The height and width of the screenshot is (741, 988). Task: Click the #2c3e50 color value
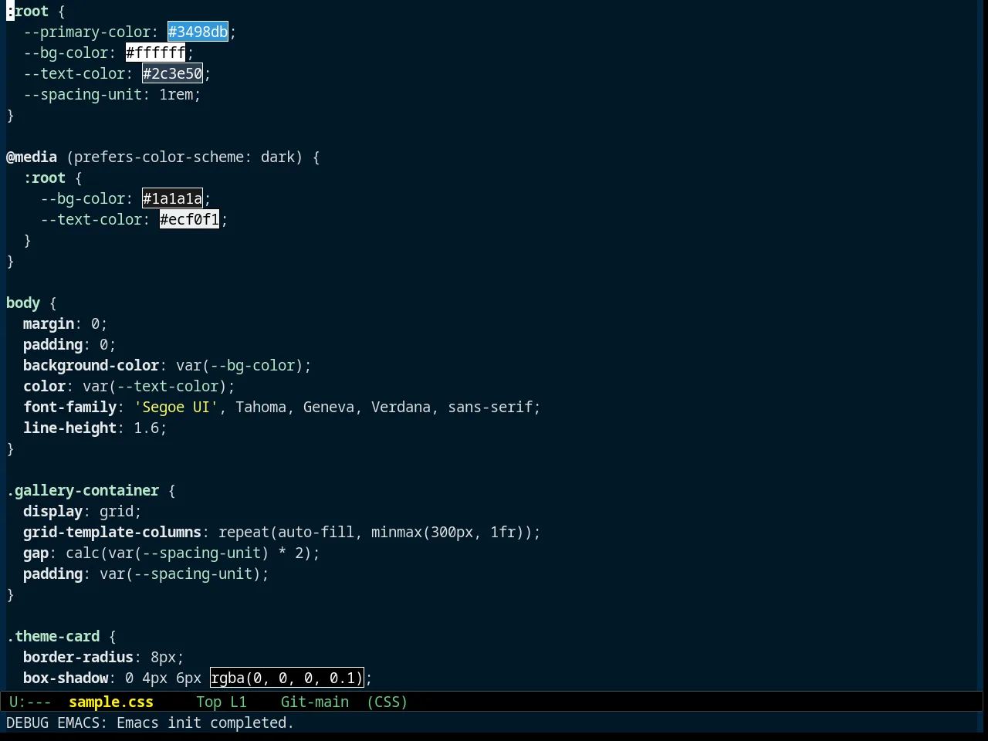pos(172,73)
